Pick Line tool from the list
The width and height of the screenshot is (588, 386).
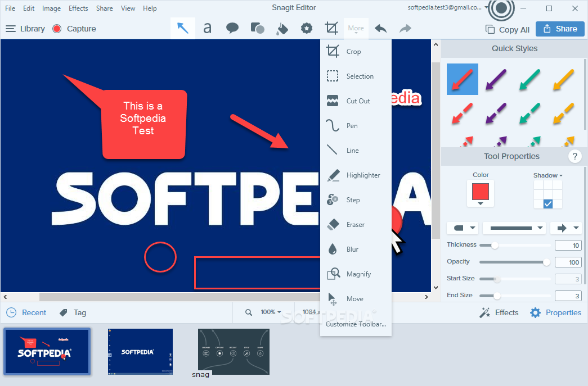pos(356,151)
